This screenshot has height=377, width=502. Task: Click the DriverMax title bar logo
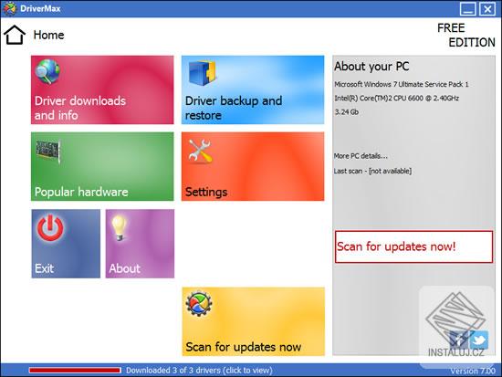(9, 8)
